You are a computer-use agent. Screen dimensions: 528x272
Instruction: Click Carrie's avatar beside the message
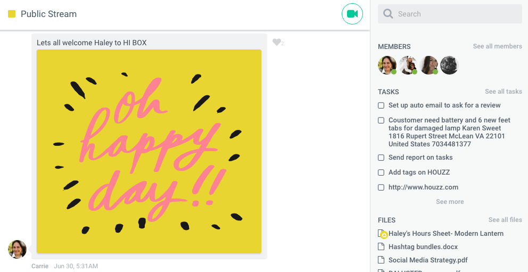pyautogui.click(x=17, y=249)
